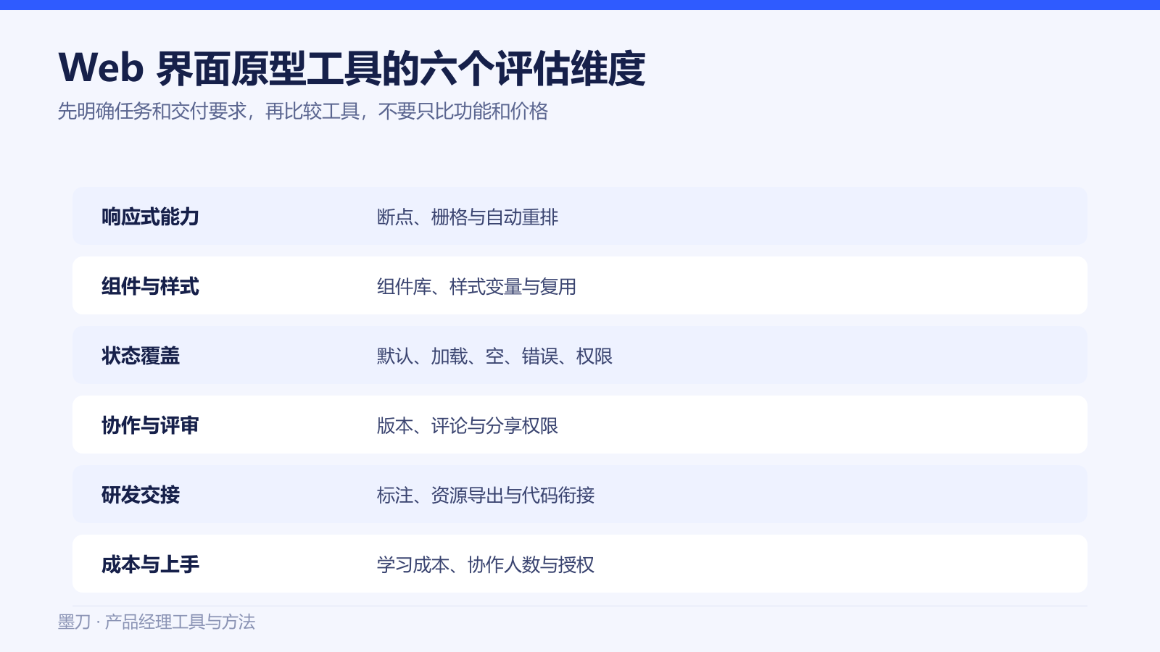Viewport: 1160px width, 652px height.
Task: Click the subtitle starting with '先明确任务和交付要求'
Action: click(303, 111)
